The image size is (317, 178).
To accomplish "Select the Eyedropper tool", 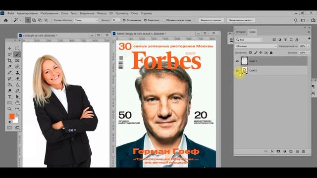I will tap(9, 67).
